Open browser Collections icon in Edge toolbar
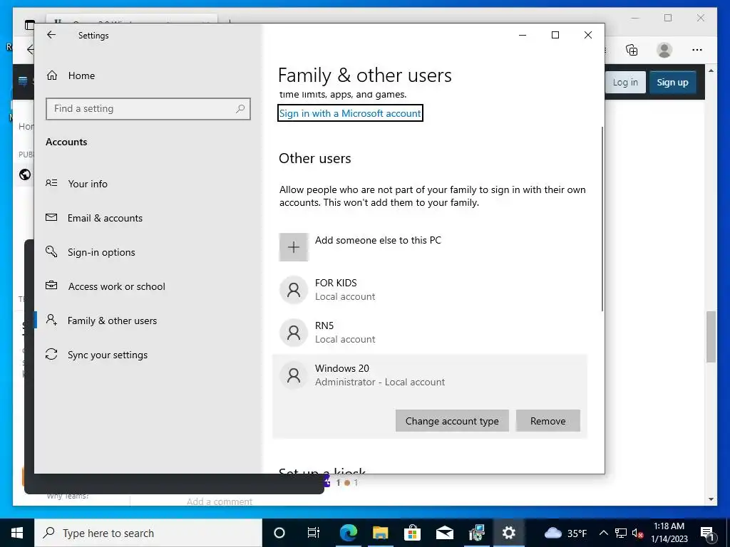This screenshot has width=730, height=547. tap(632, 50)
